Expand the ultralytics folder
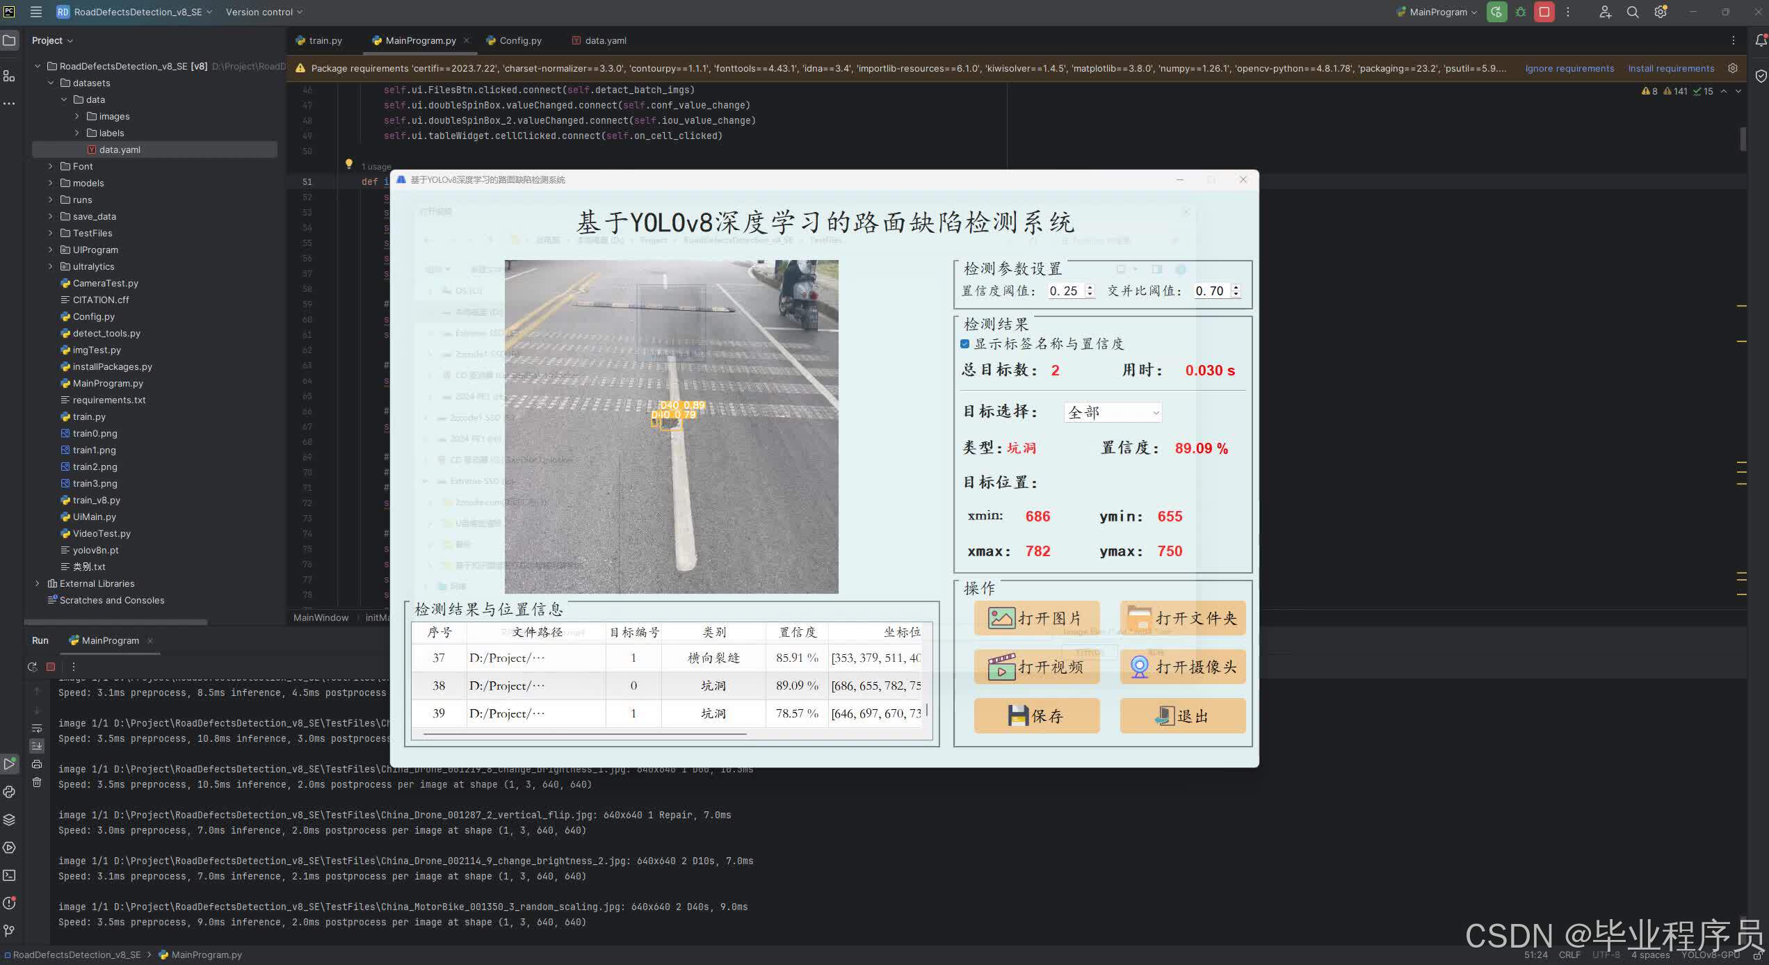This screenshot has height=965, width=1769. (51, 266)
